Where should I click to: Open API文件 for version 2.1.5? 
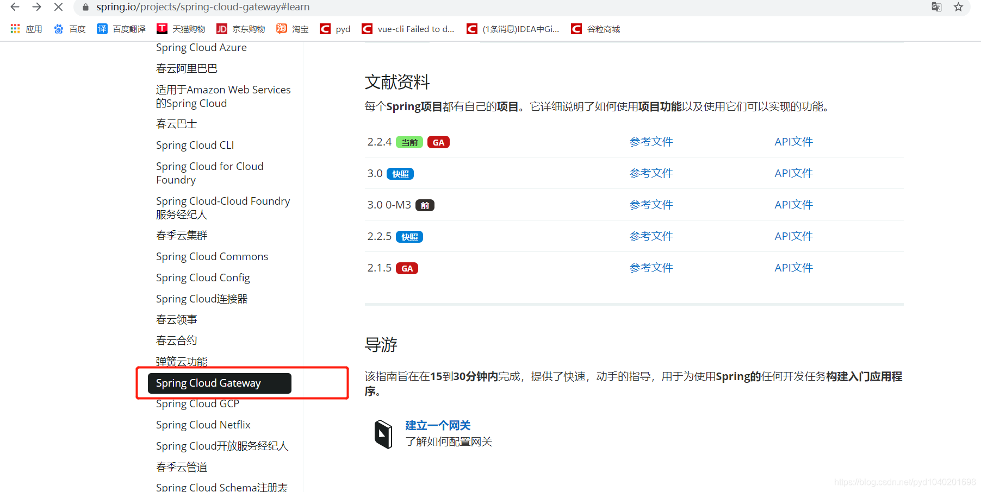click(794, 268)
